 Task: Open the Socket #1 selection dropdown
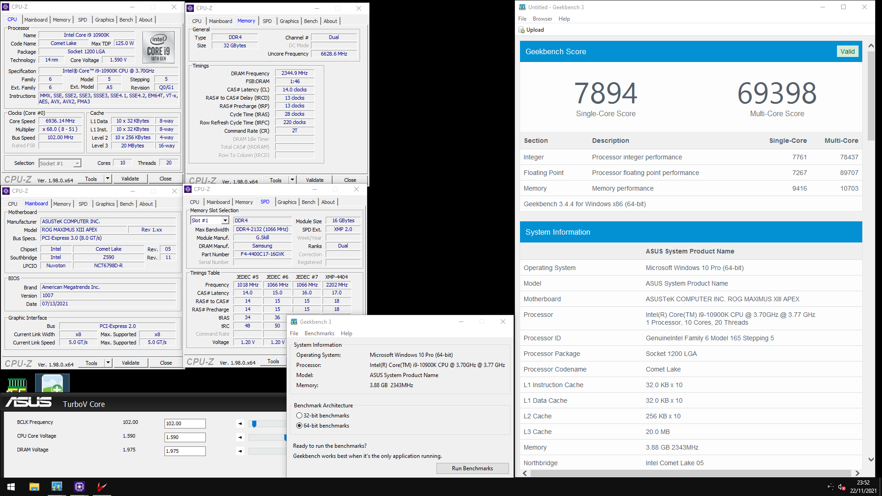coord(77,163)
